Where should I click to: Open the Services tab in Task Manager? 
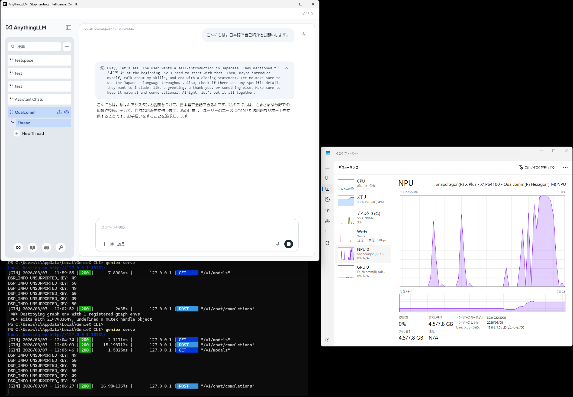(327, 243)
